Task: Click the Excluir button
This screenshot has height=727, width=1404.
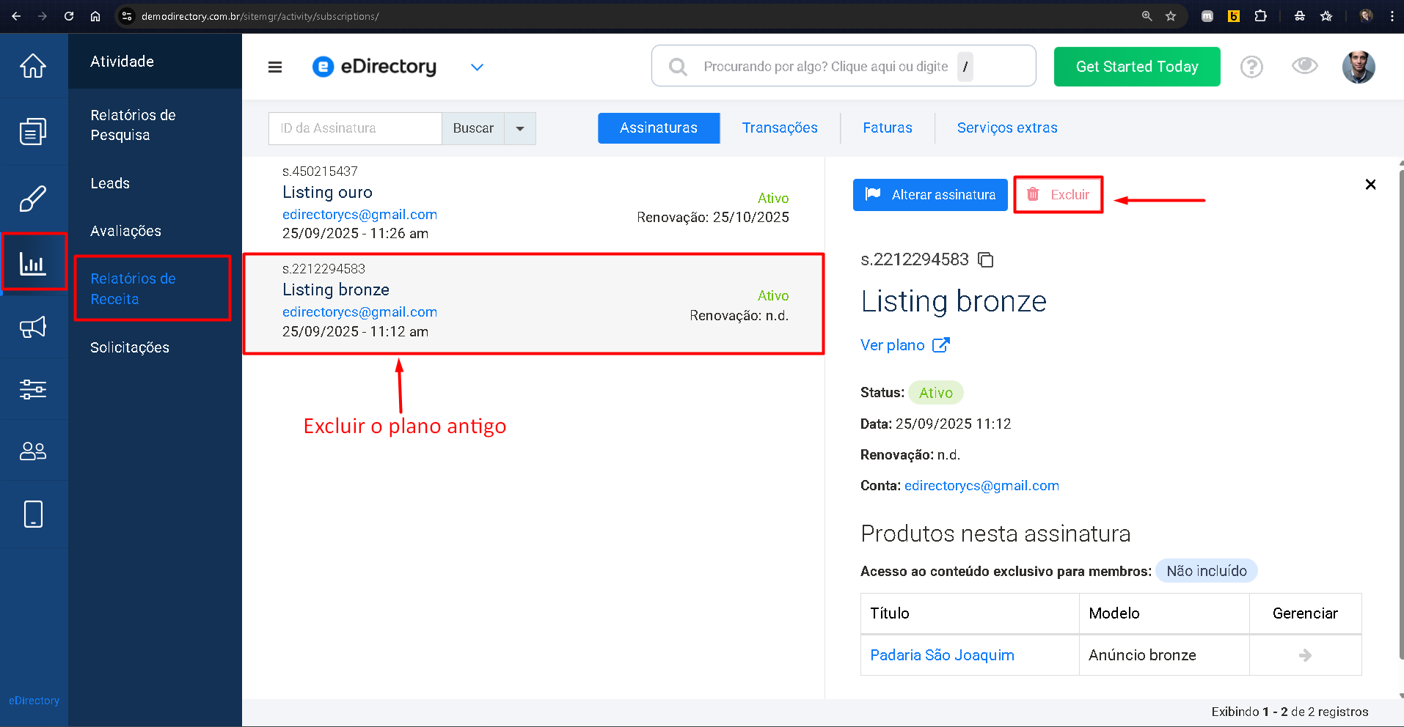Action: click(x=1058, y=195)
